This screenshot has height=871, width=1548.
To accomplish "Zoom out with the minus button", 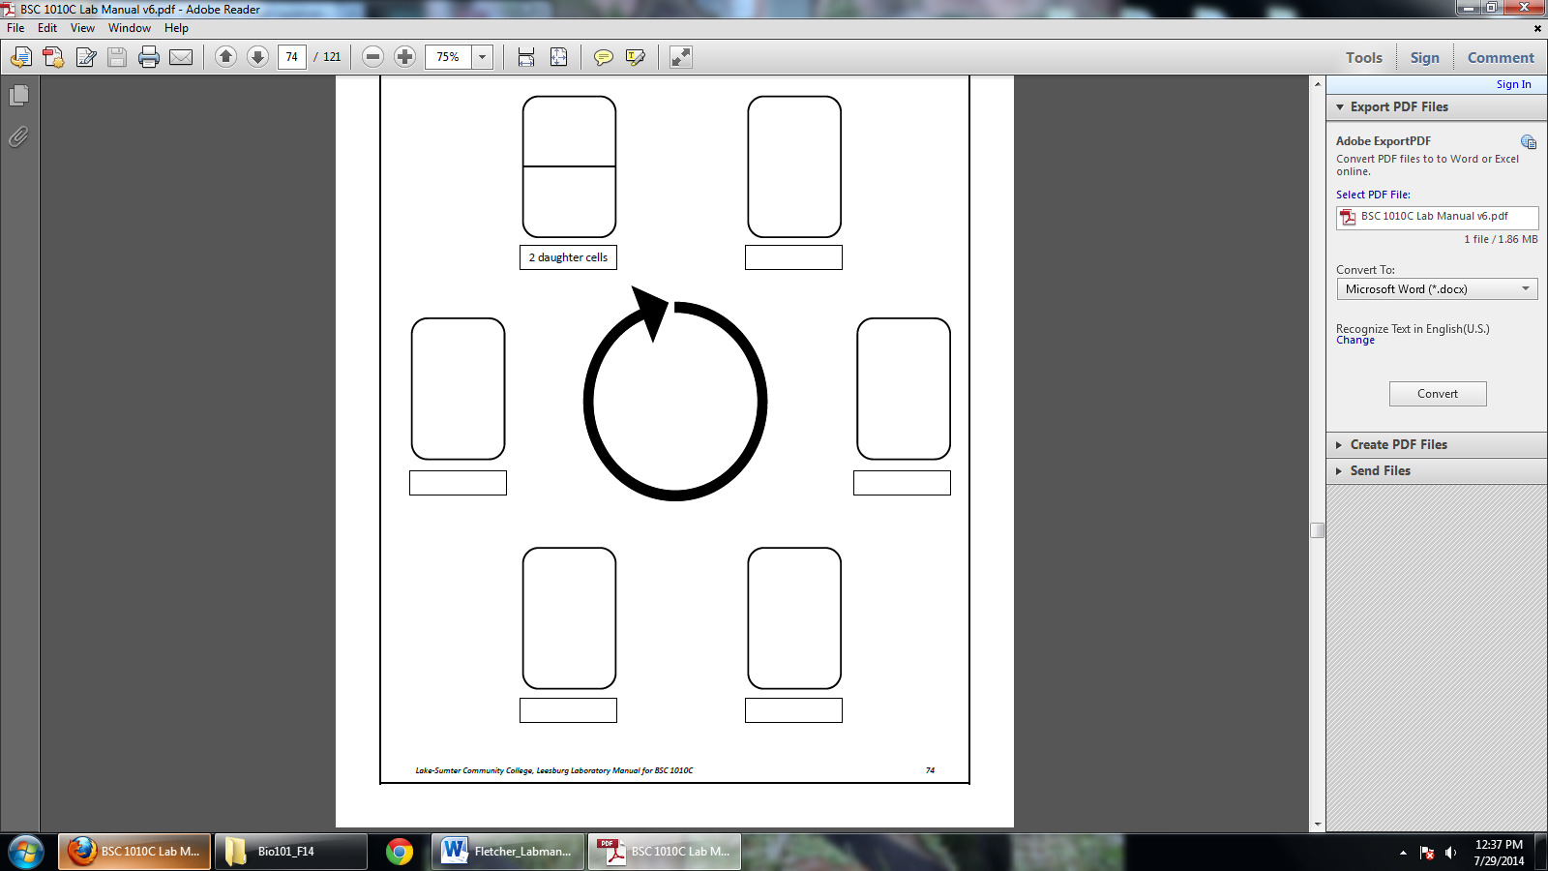I will click(373, 57).
